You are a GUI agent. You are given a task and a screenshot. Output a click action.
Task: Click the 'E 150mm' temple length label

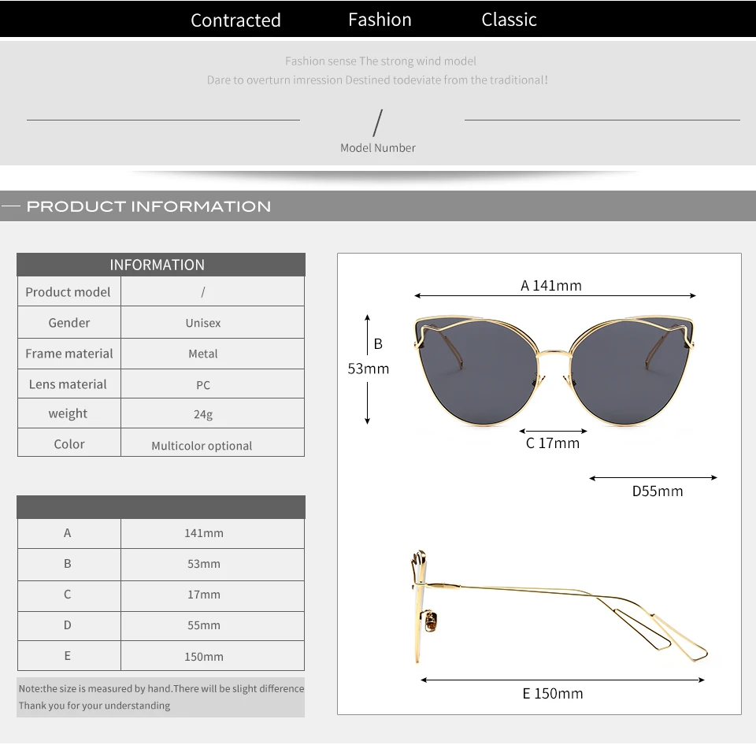pyautogui.click(x=553, y=693)
